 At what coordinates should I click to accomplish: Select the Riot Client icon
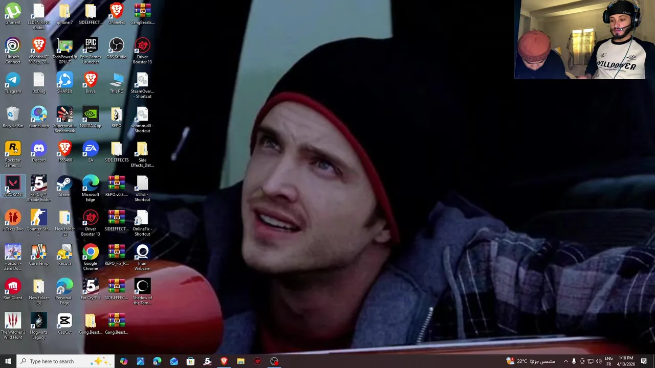13,289
